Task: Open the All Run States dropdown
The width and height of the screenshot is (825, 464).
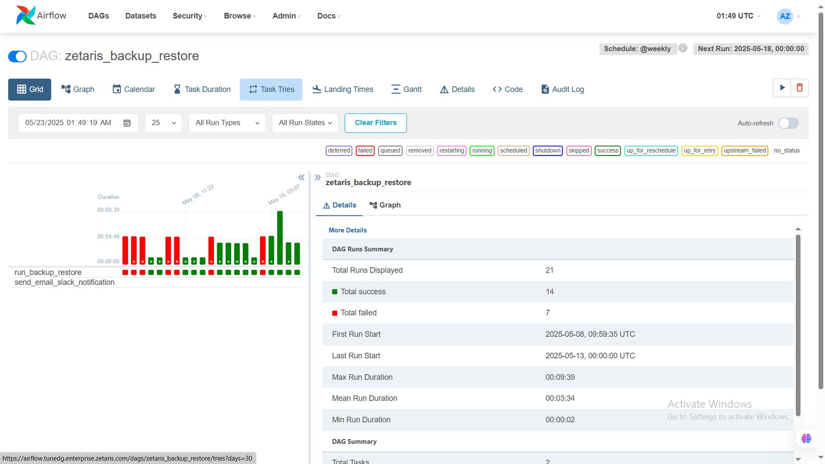Action: 305,123
